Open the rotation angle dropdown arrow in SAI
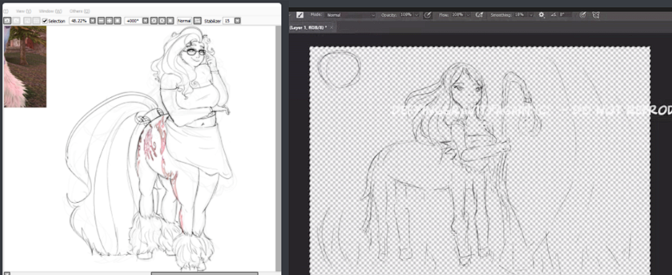672x275 pixels. [145, 20]
